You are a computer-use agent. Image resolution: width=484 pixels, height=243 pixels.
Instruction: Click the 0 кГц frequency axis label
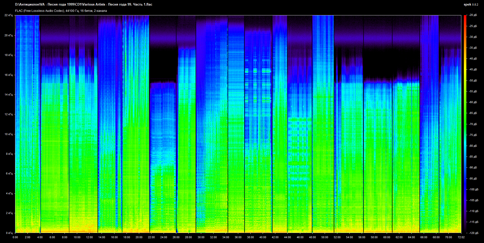[x=9, y=233]
